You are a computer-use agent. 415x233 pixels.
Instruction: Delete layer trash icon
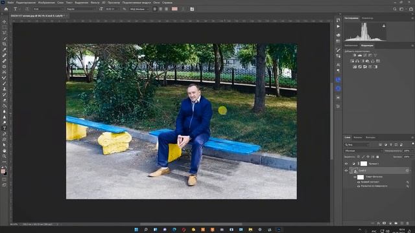click(x=408, y=223)
